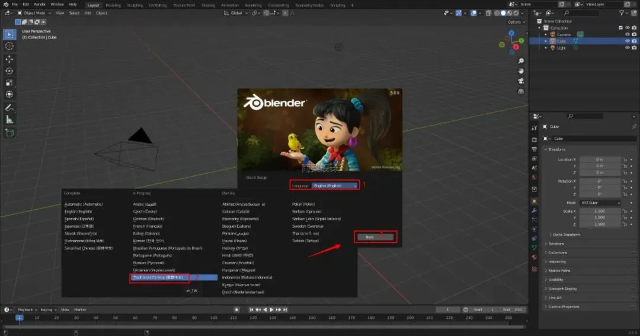Select the Add Cube tool
Viewport: 640px width, 336px height.
tap(9, 133)
